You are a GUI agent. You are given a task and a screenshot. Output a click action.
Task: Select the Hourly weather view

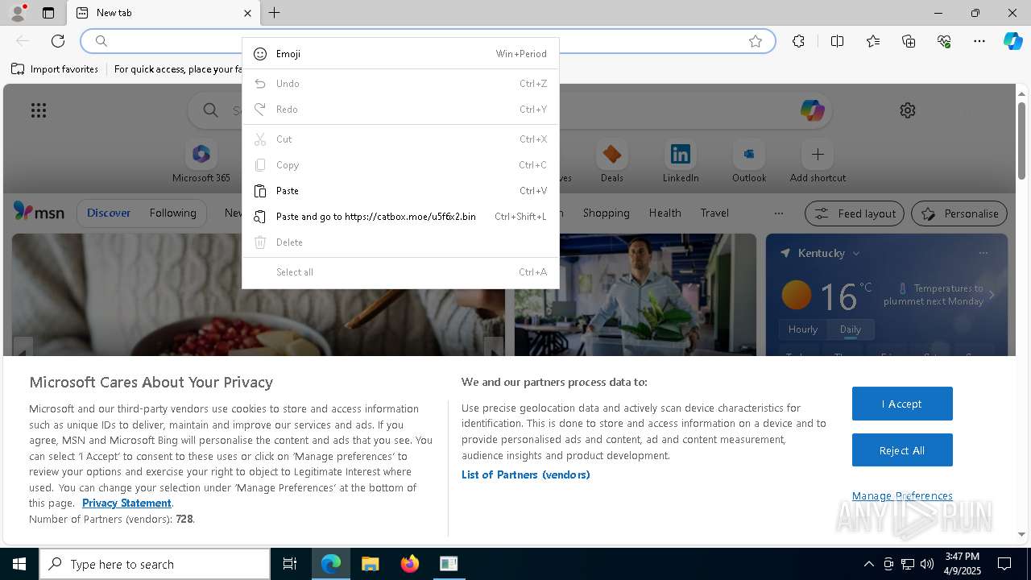(803, 329)
